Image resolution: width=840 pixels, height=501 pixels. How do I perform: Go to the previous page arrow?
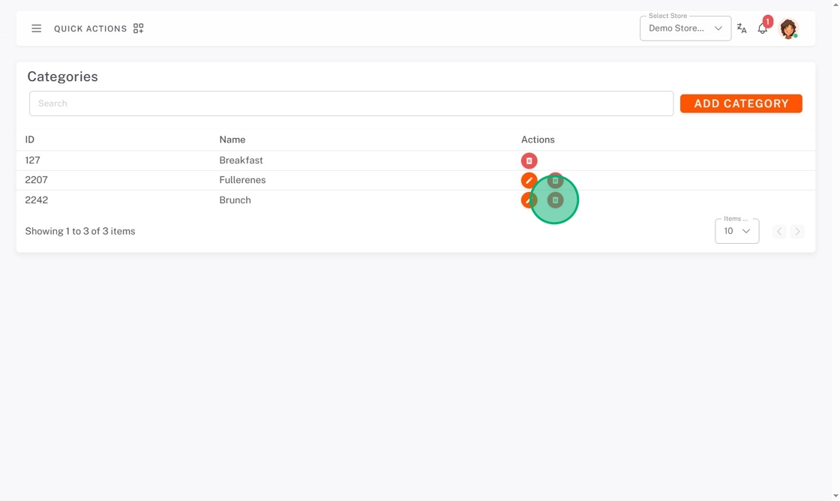point(779,232)
